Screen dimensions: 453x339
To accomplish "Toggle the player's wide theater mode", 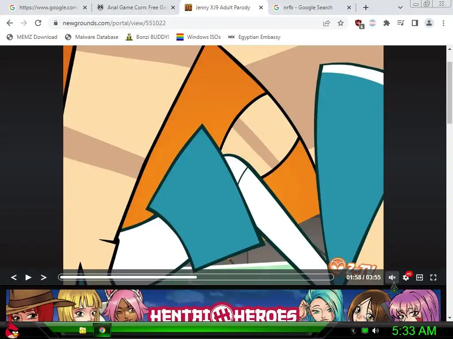I will [419, 277].
